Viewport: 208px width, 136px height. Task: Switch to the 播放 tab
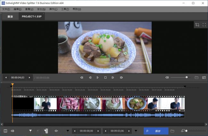(10, 17)
